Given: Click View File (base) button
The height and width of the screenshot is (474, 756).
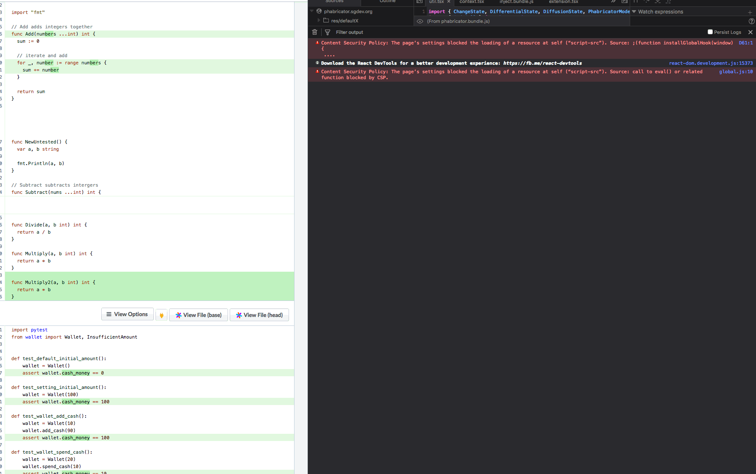Looking at the screenshot, I should pyautogui.click(x=198, y=315).
